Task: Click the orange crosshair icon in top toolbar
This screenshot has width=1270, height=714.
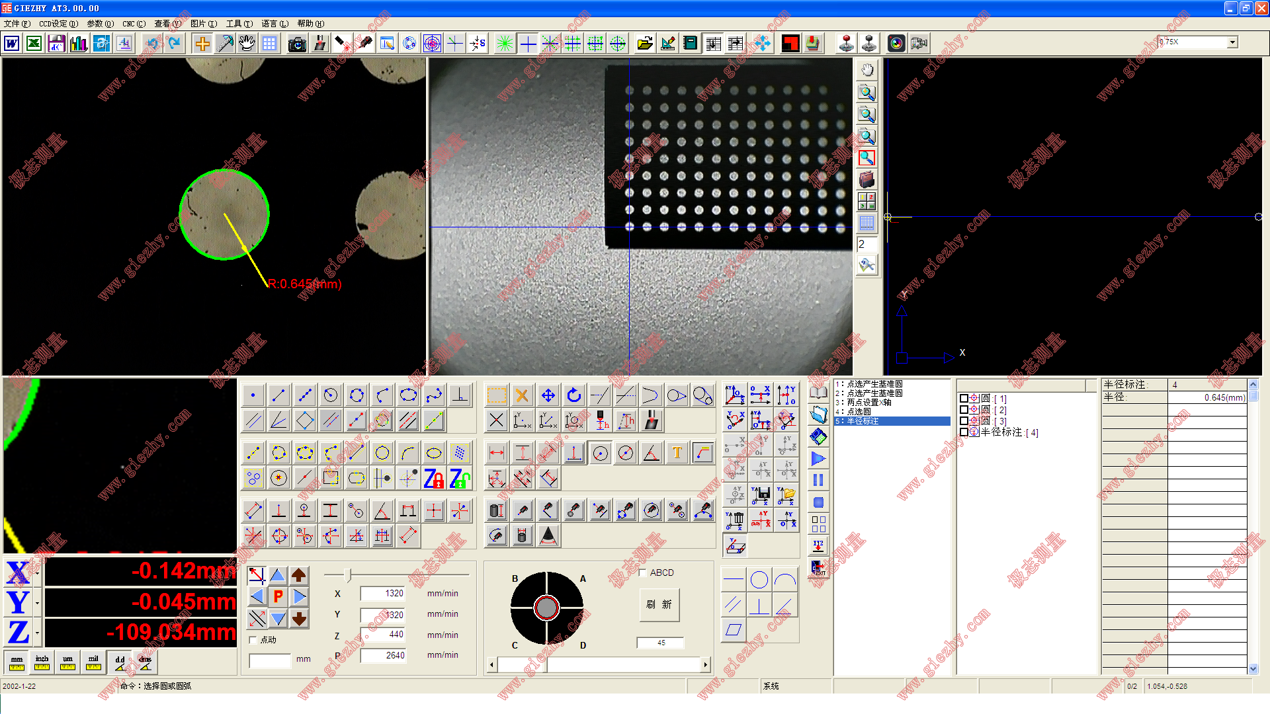Action: pyautogui.click(x=202, y=44)
